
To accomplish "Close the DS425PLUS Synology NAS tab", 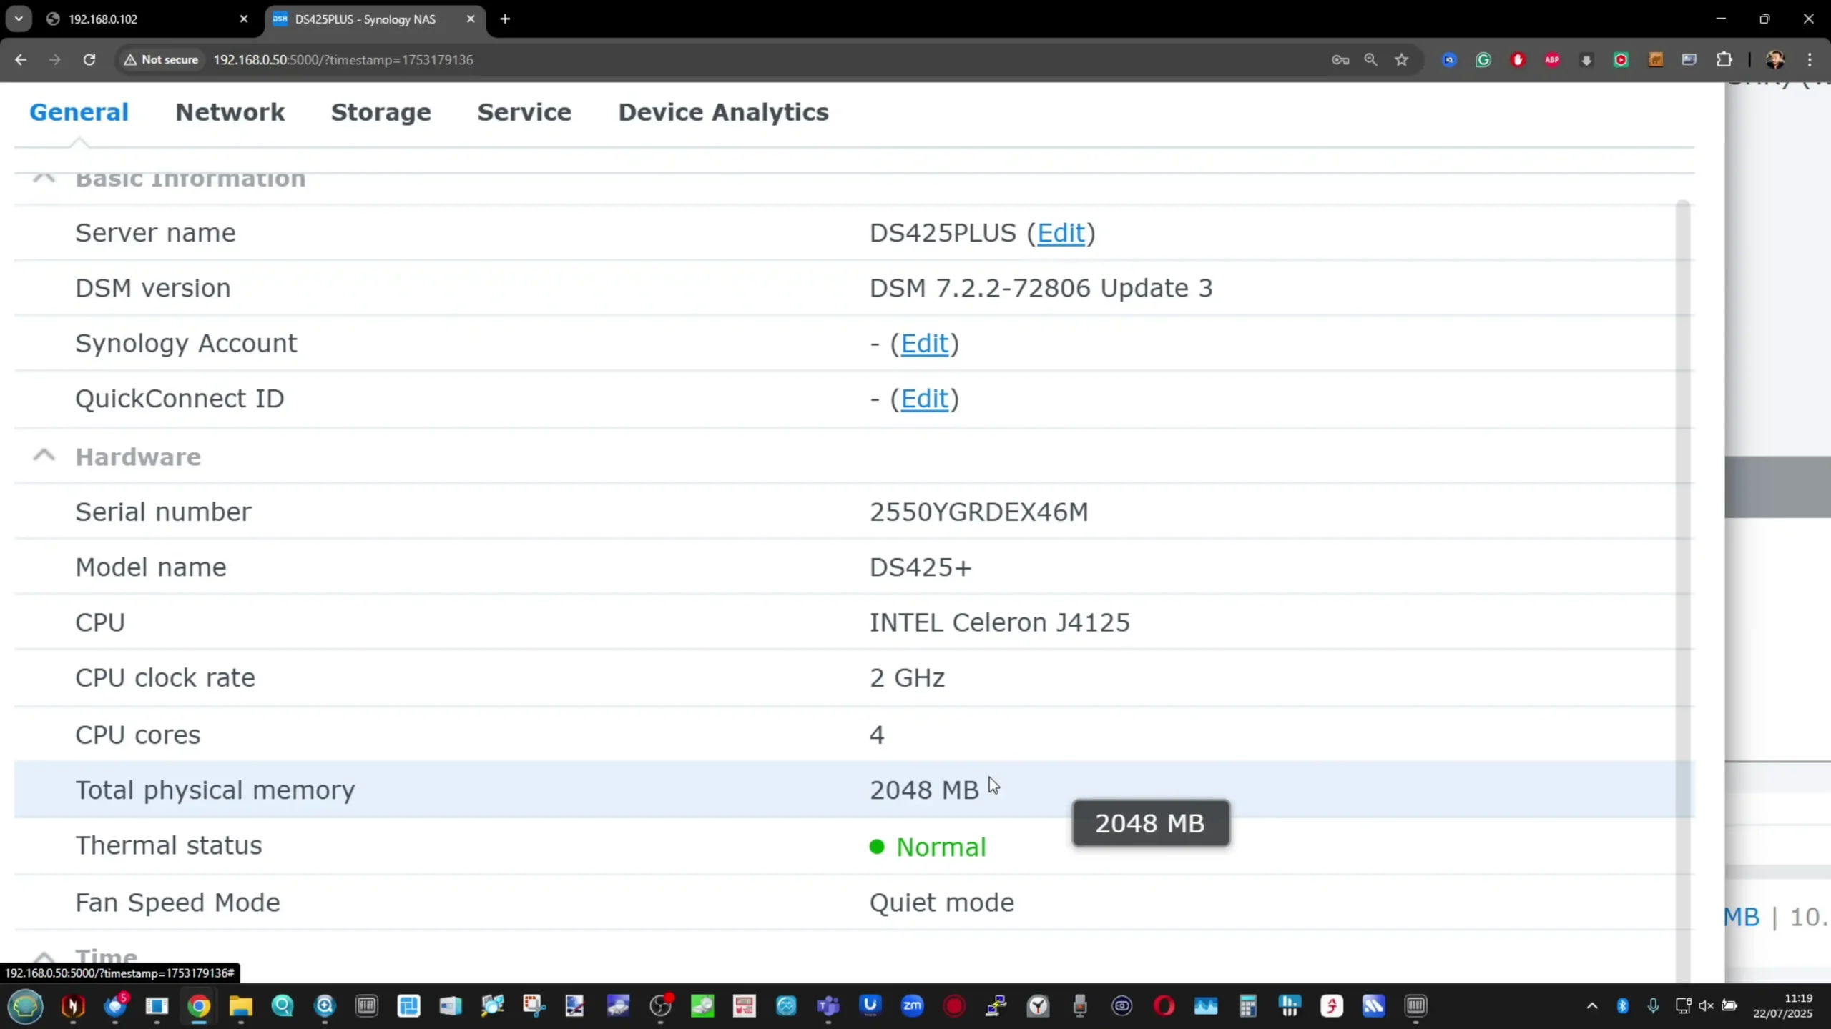I will 471,19.
